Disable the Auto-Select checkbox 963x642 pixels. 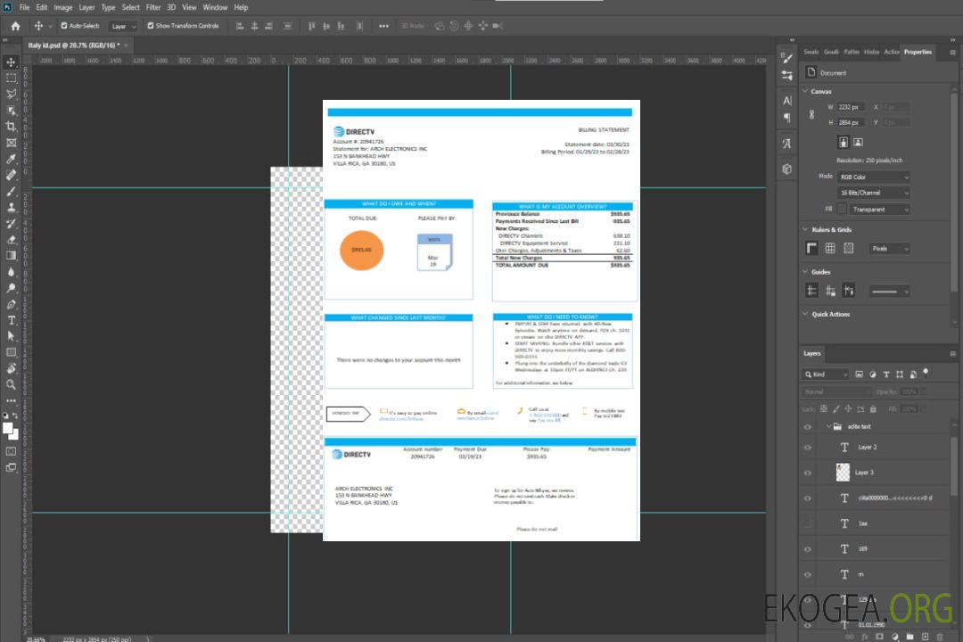click(63, 26)
